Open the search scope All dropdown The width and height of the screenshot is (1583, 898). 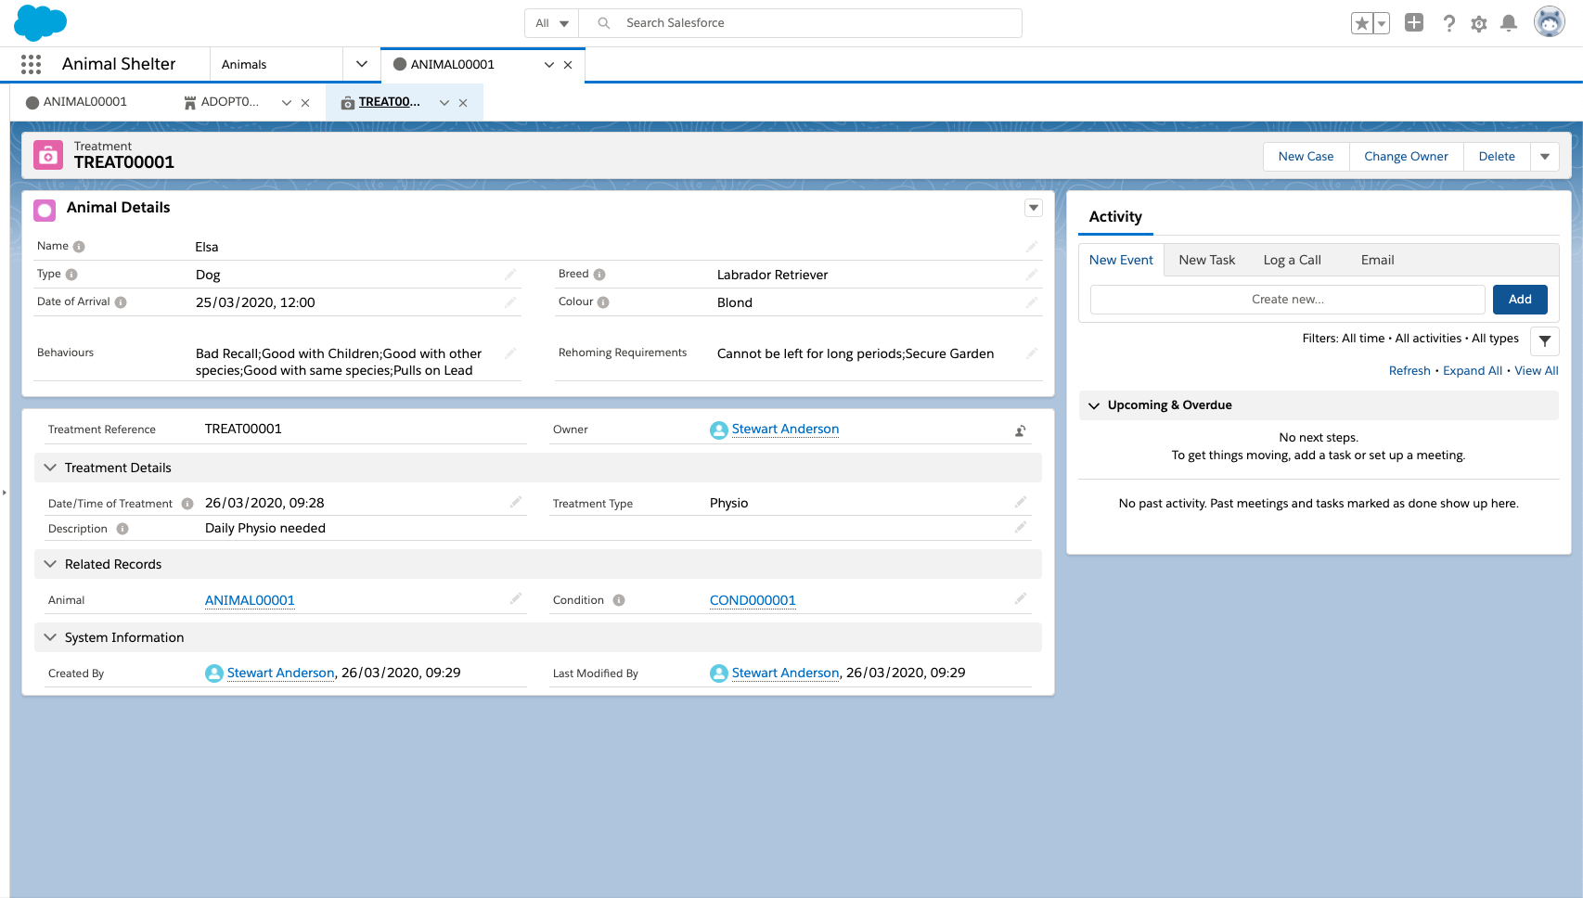(551, 23)
